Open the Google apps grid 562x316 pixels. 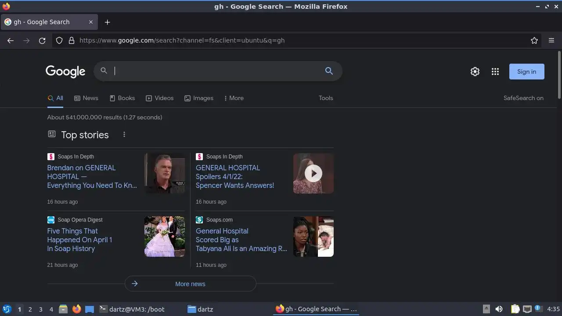[495, 72]
